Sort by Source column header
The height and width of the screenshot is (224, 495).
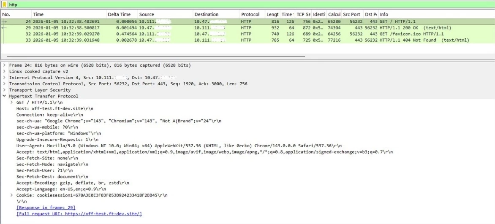coord(165,14)
